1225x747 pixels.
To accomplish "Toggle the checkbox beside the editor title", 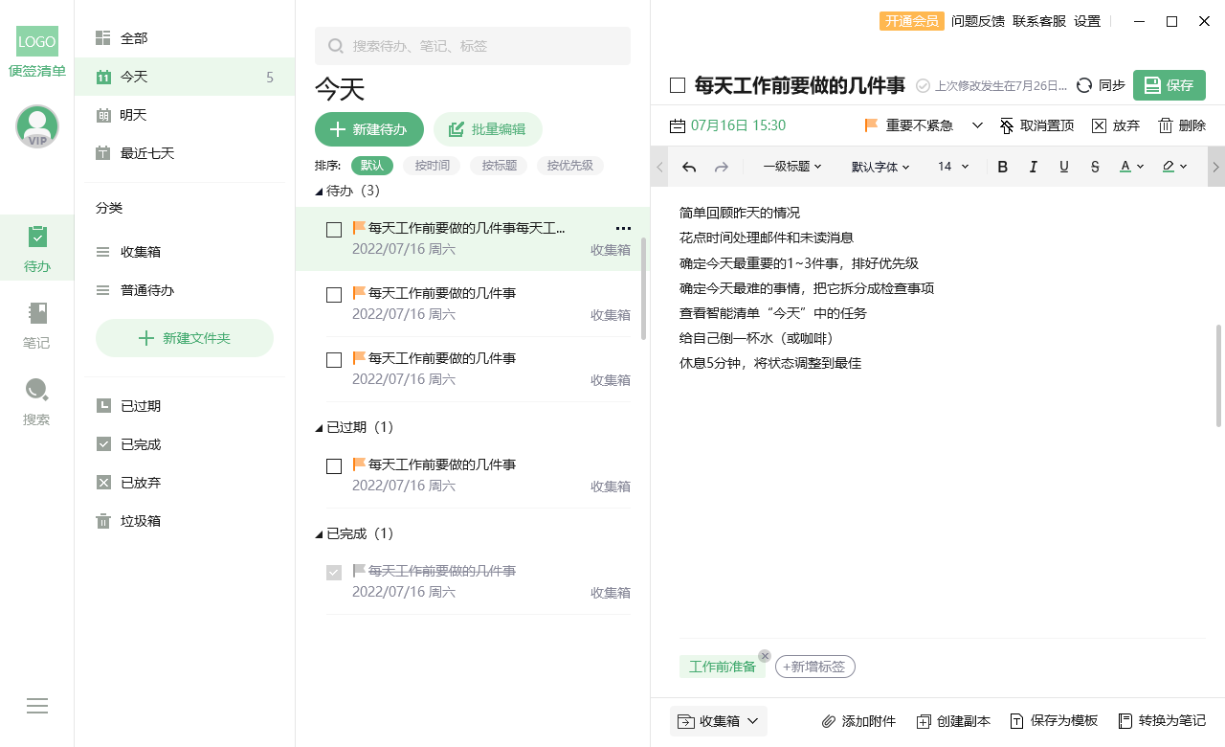I will (677, 84).
